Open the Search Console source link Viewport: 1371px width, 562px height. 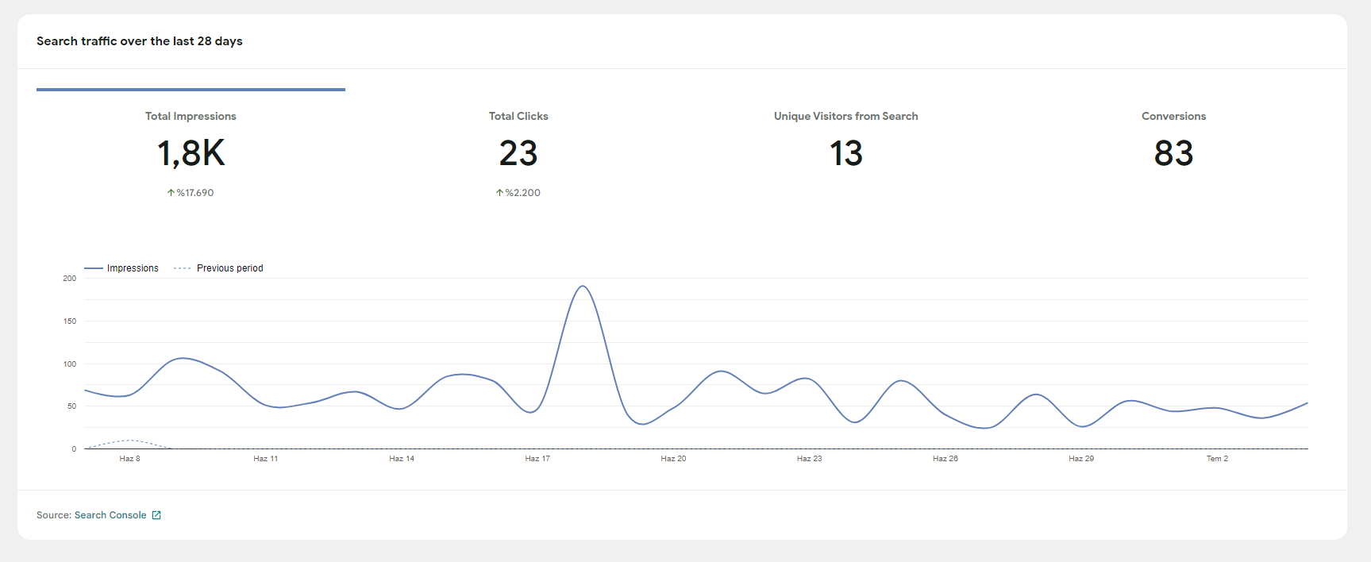[110, 515]
